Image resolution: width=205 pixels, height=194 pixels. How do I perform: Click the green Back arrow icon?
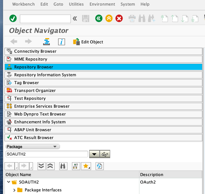tap(99, 18)
